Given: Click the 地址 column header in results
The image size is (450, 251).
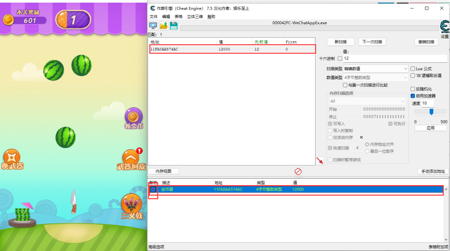Looking at the screenshot, I should tap(182, 42).
